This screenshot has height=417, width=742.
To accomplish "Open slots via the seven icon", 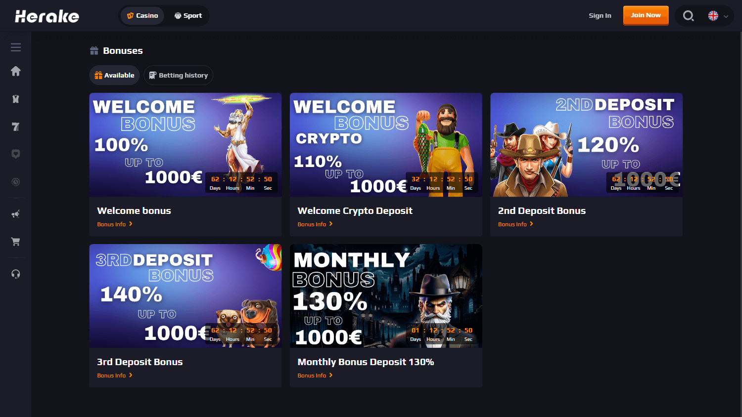I will tap(16, 127).
